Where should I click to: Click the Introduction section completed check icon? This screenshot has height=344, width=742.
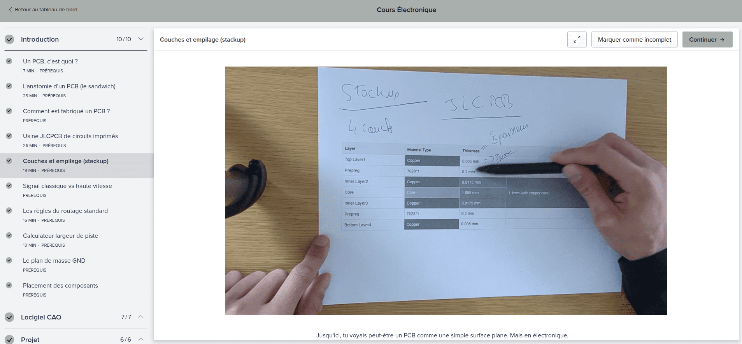[x=9, y=39]
